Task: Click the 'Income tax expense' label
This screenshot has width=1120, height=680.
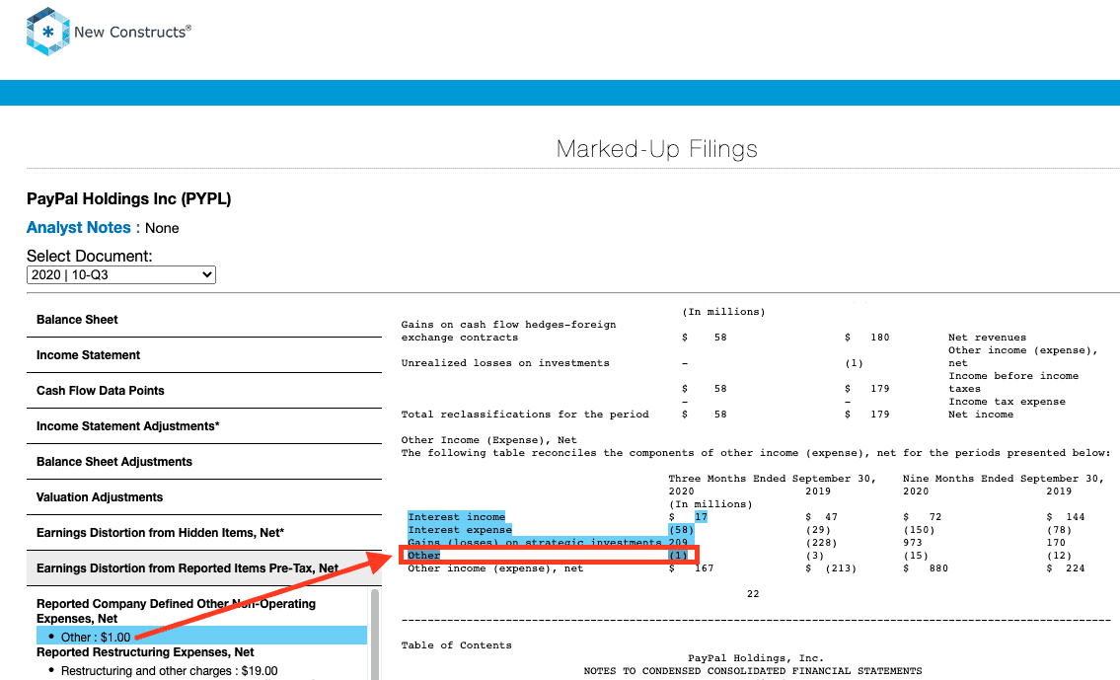Action: click(x=1007, y=402)
